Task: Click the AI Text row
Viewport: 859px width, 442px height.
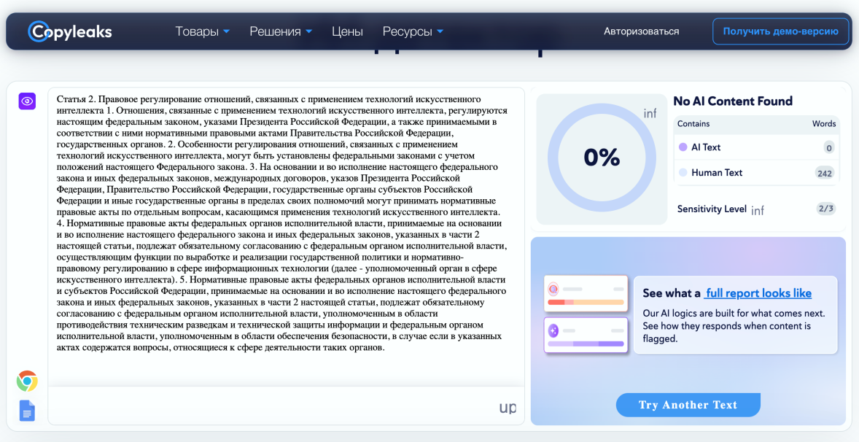Action: pos(757,147)
